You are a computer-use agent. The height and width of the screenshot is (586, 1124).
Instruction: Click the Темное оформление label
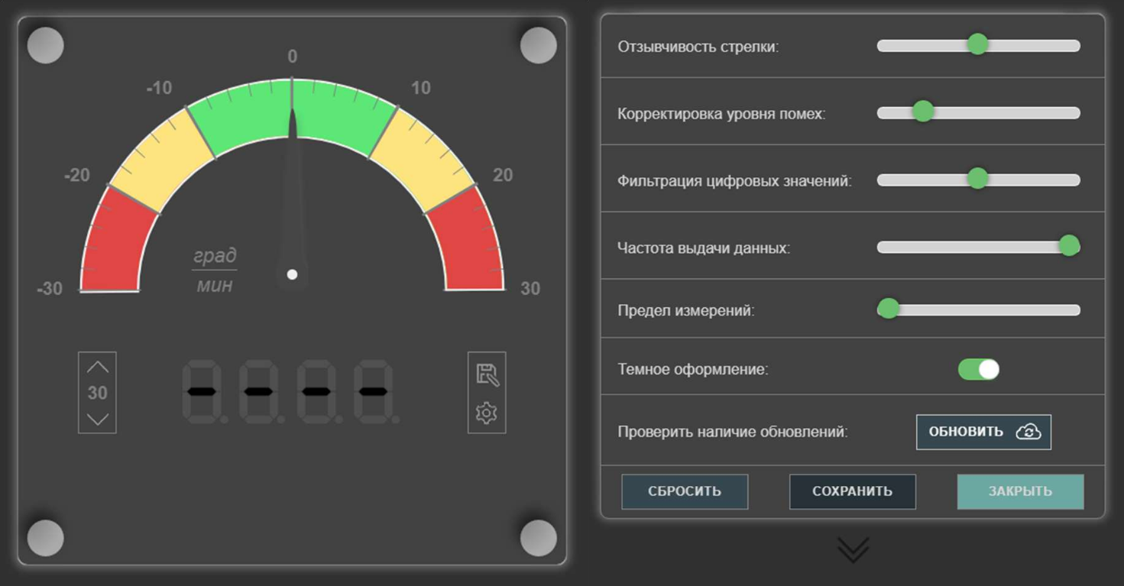[x=693, y=370]
